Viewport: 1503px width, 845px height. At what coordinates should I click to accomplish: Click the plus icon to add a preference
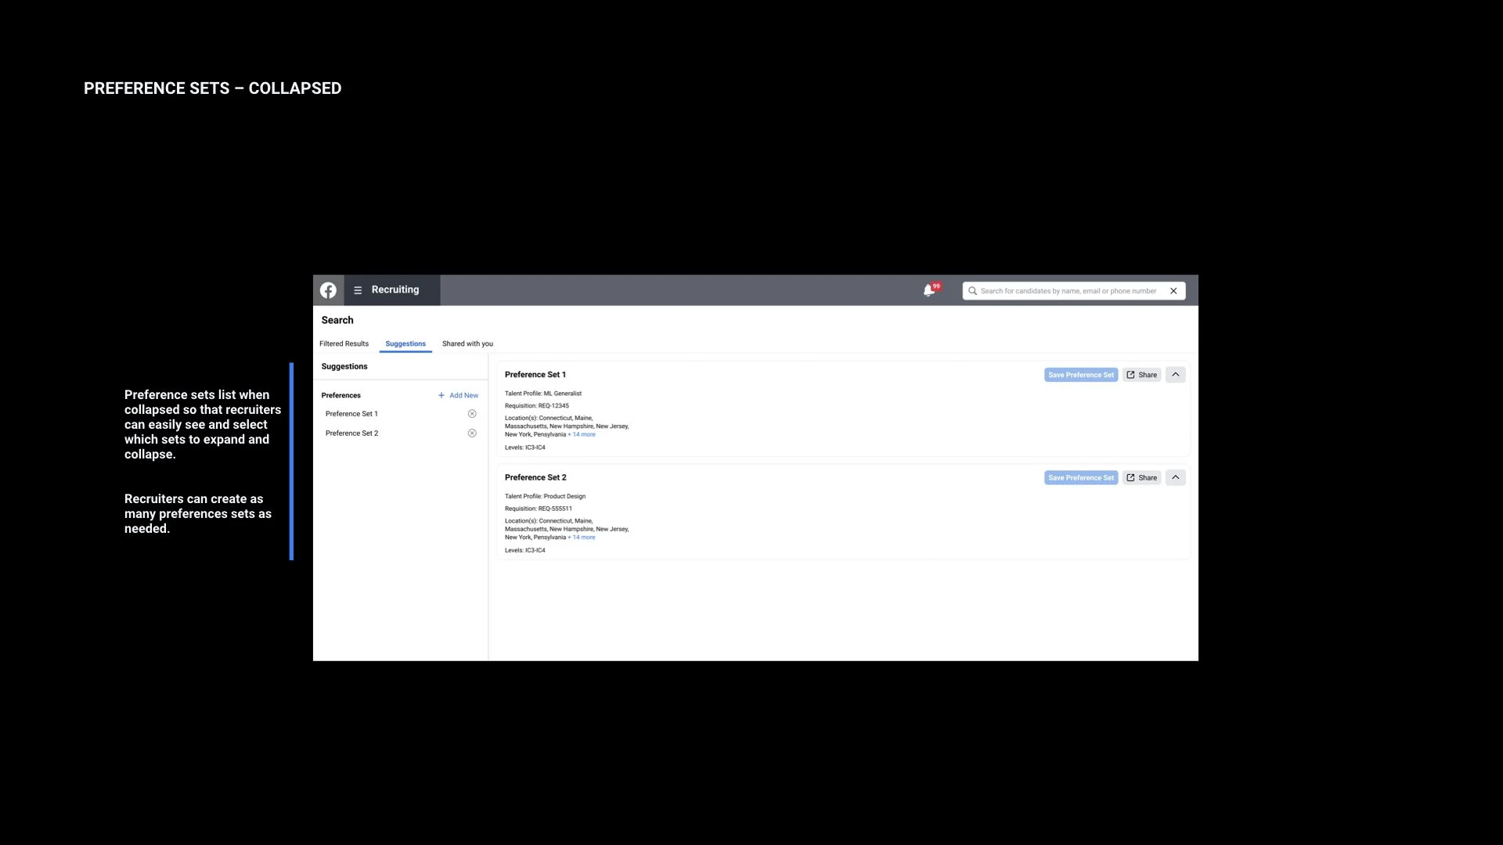tap(442, 395)
